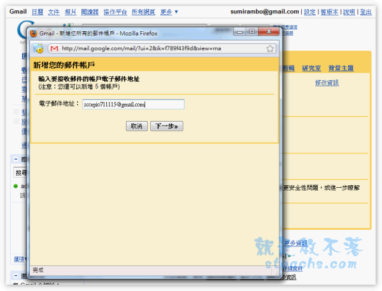Click the sumirambo@gmail.com account text
This screenshot has width=382, height=291.
click(x=265, y=11)
